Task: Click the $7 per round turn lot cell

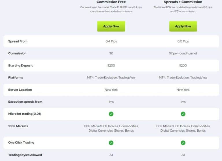Action: pyautogui.click(x=183, y=53)
